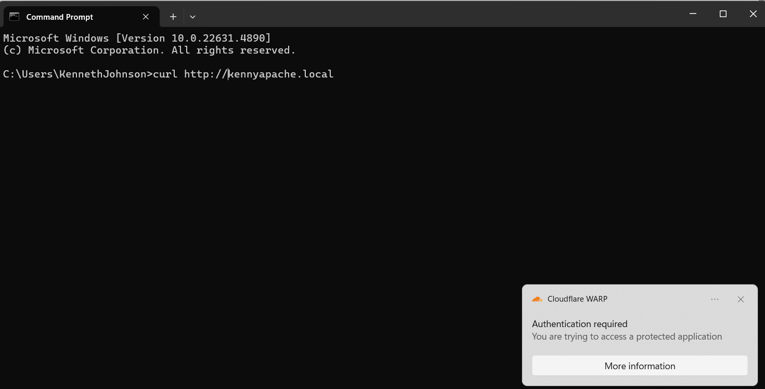Click the curl command word

[x=165, y=74]
